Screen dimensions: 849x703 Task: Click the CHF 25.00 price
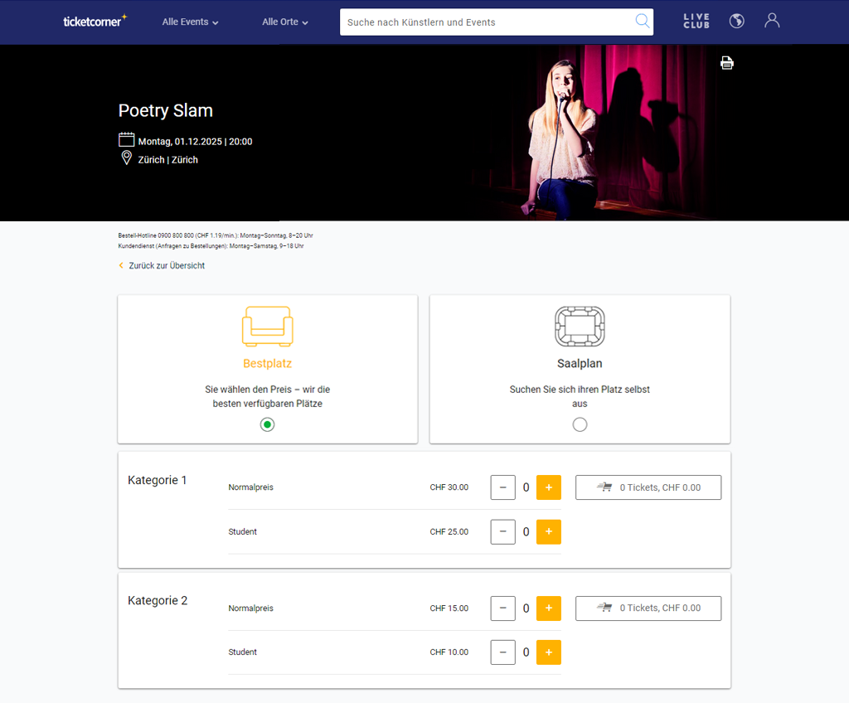click(449, 532)
